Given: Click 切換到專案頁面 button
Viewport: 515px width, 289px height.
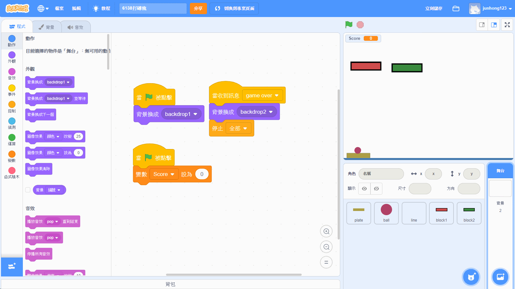Looking at the screenshot, I should (234, 8).
